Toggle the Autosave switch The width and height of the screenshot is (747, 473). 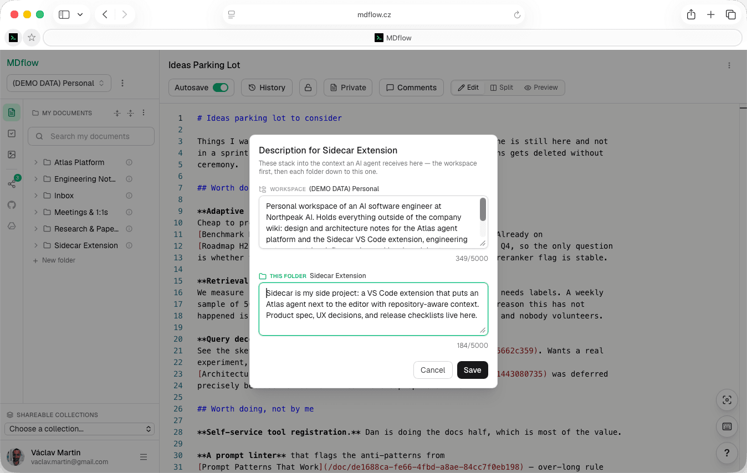[x=221, y=88]
